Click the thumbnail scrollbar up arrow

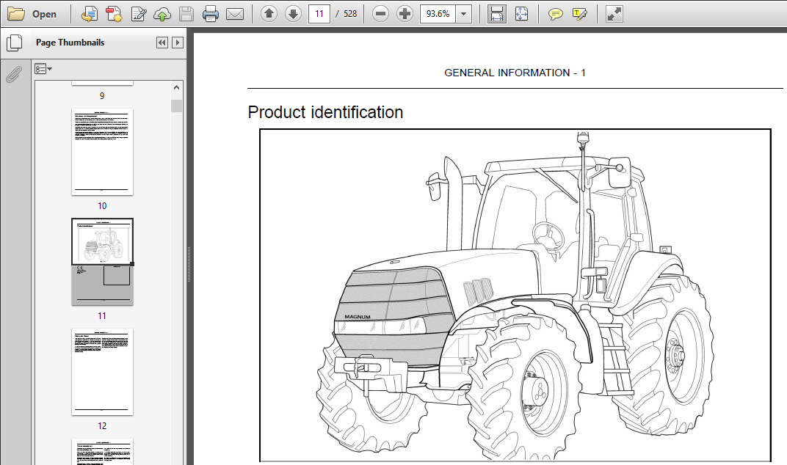tap(176, 87)
